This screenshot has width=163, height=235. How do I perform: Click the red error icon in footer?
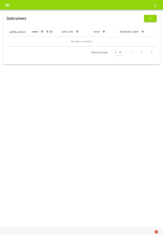[156, 232]
